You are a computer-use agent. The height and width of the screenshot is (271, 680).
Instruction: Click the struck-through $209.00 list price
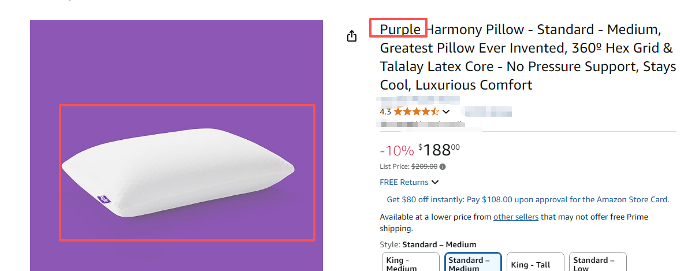pos(424,166)
